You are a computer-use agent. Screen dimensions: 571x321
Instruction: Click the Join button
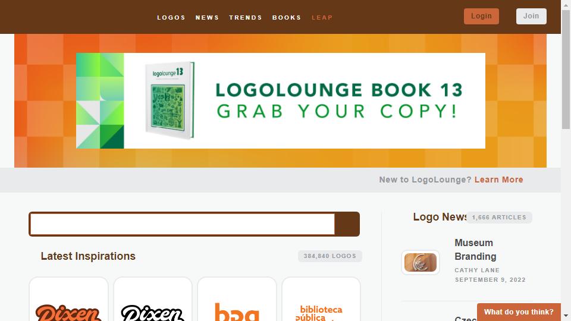(531, 17)
